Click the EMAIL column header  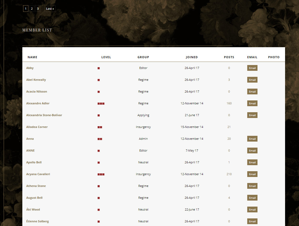coord(252,57)
